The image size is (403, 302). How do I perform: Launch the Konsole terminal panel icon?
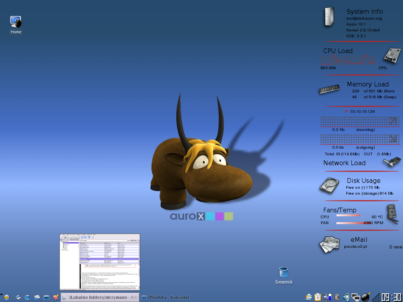(46, 297)
